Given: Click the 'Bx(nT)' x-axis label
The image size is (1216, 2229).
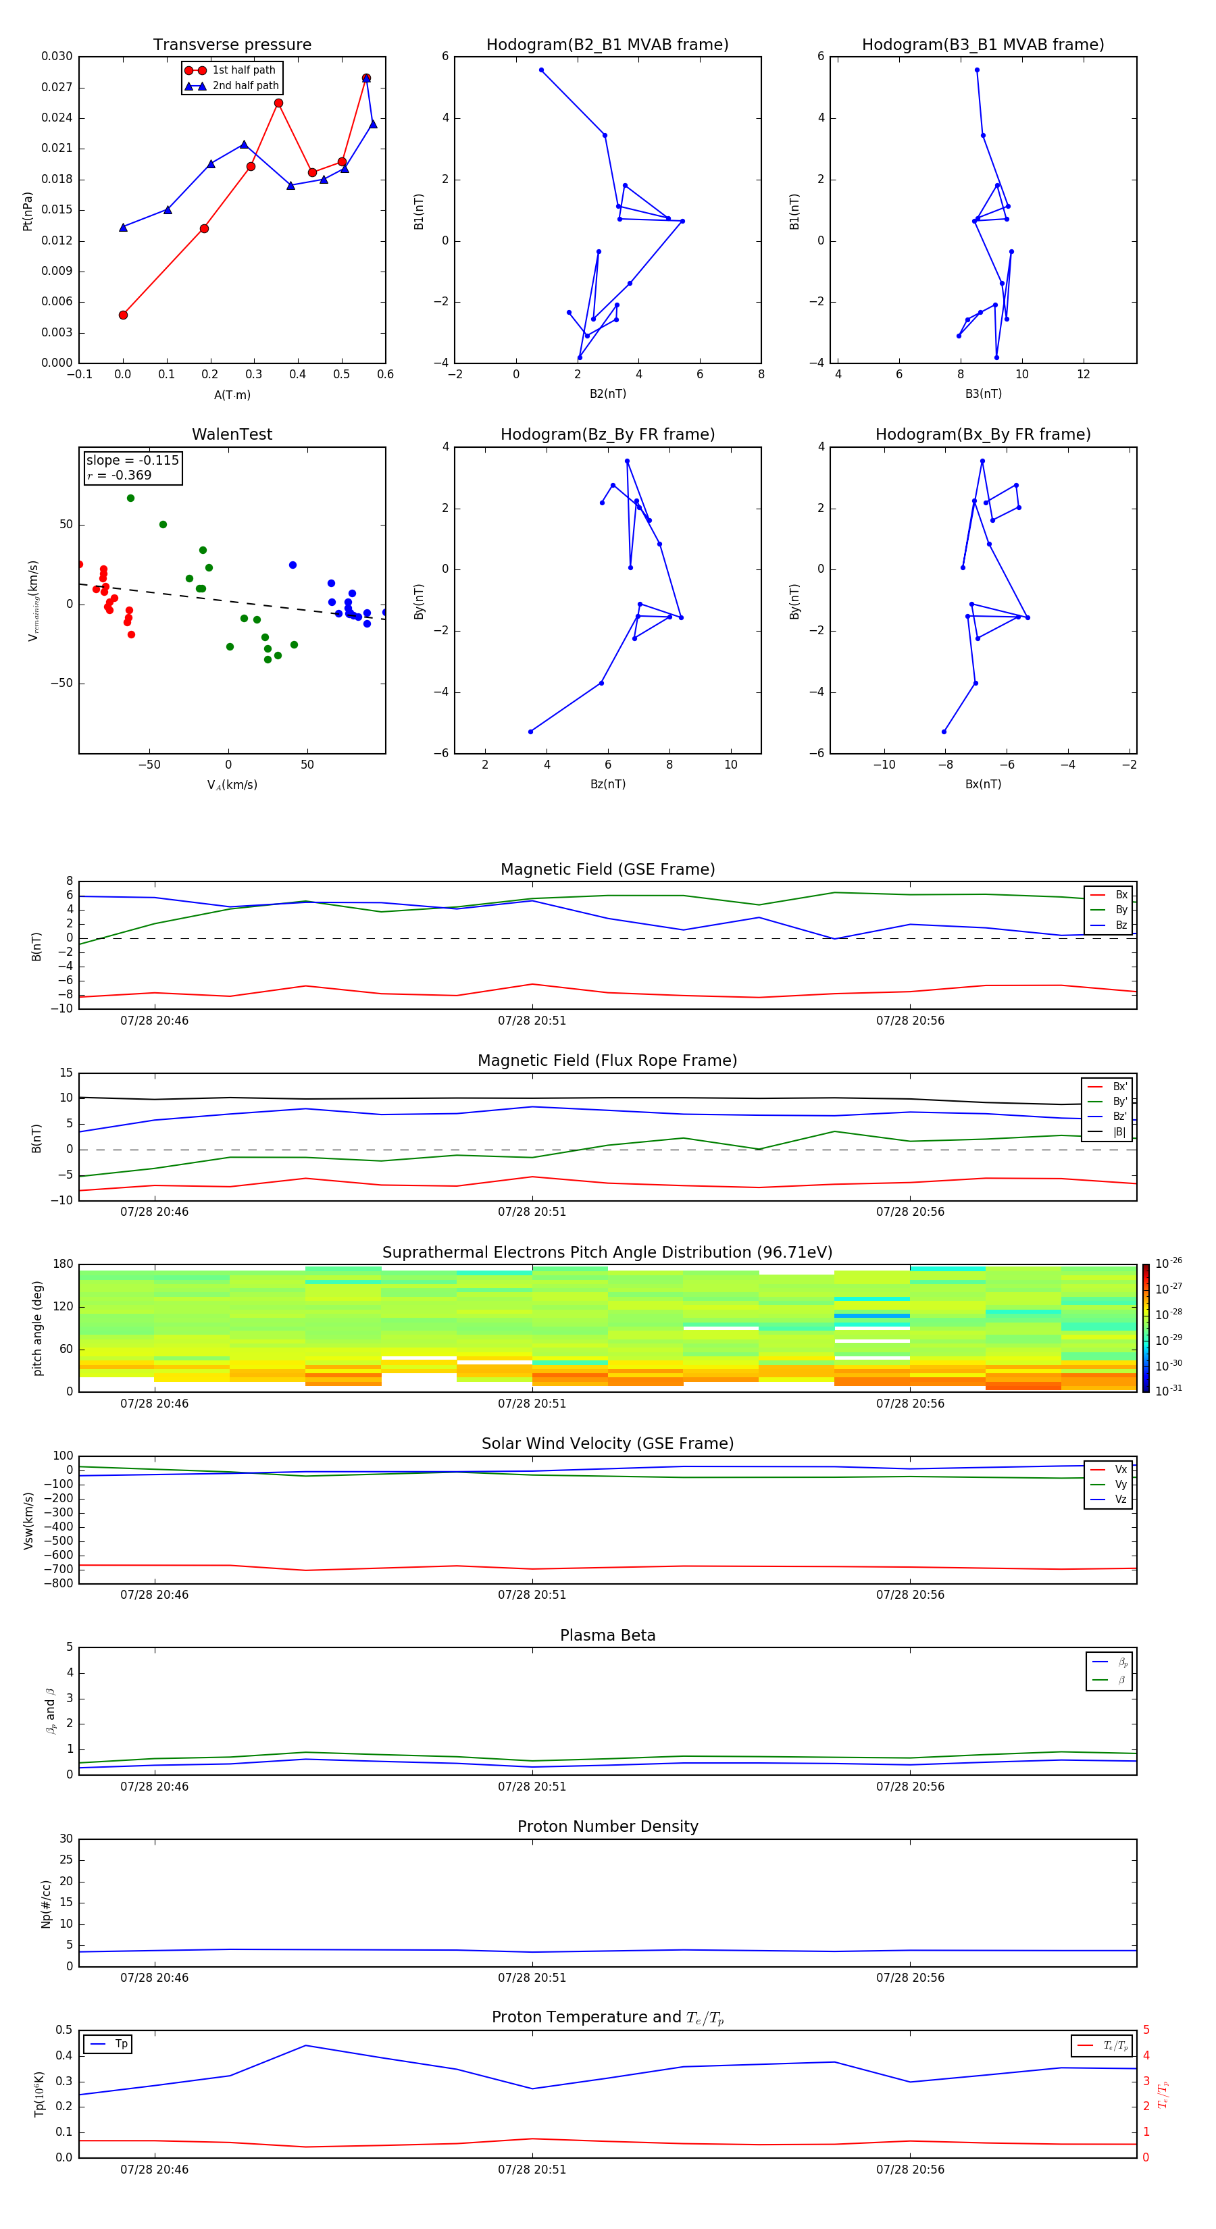Looking at the screenshot, I should 983,784.
